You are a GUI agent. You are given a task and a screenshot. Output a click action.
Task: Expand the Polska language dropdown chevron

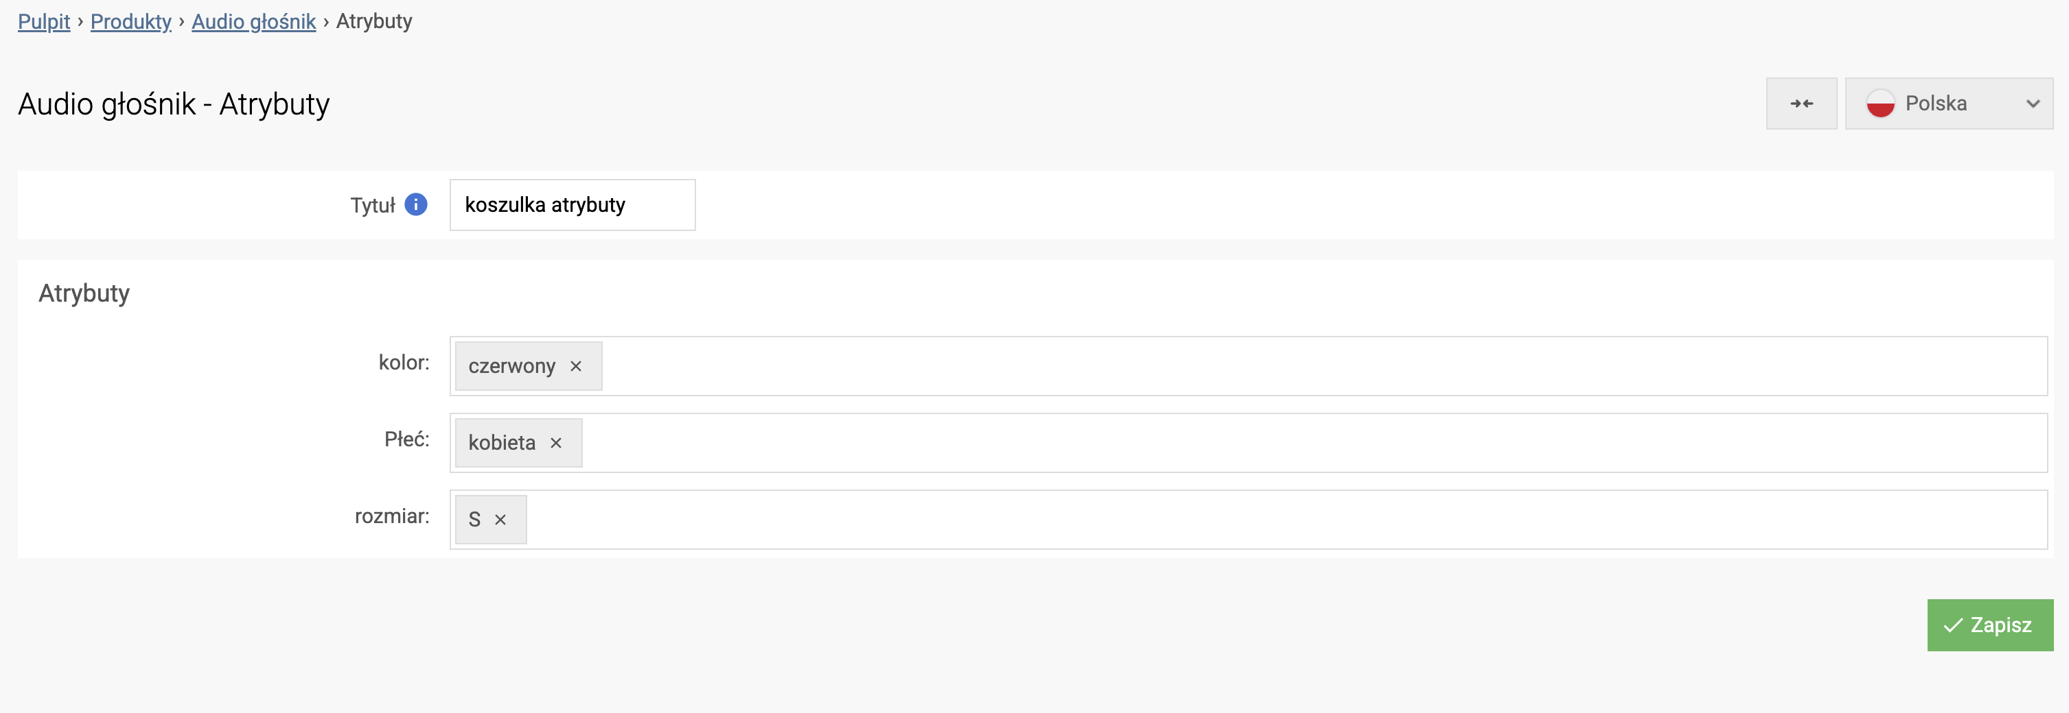(2032, 104)
